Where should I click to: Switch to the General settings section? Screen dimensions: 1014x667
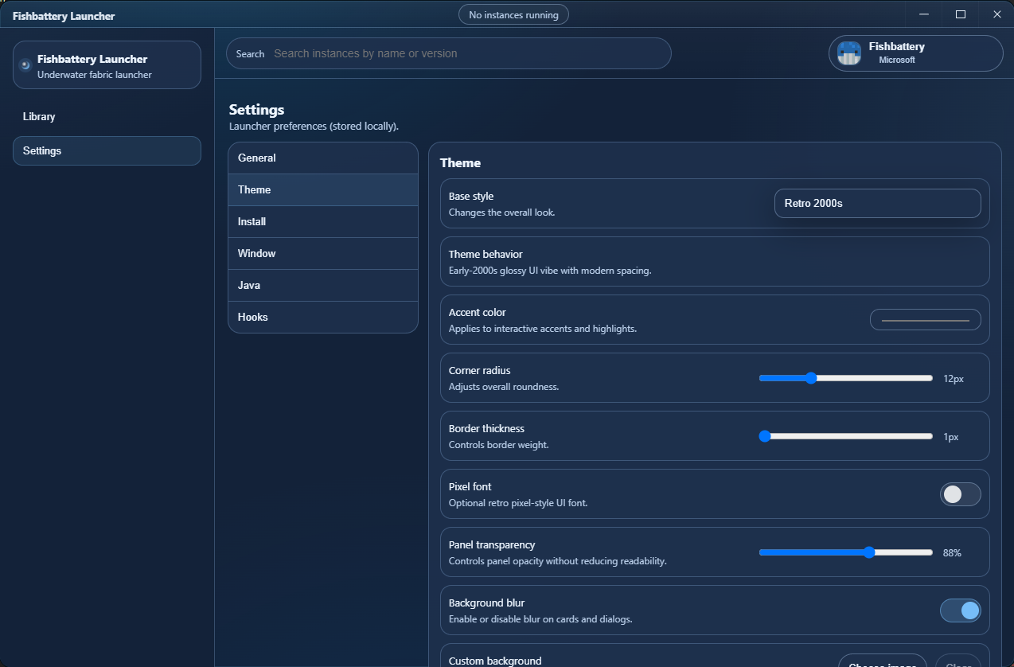point(322,158)
